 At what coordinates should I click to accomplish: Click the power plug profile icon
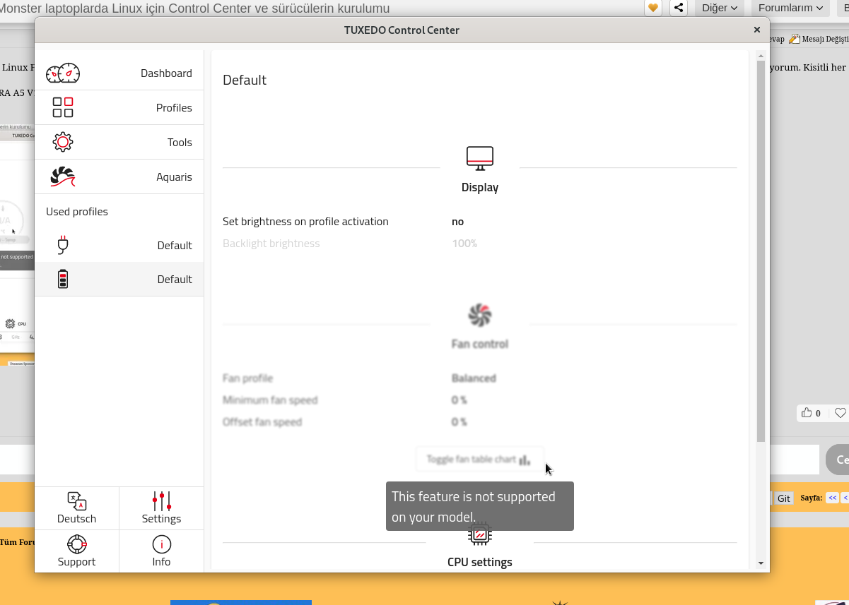click(63, 245)
